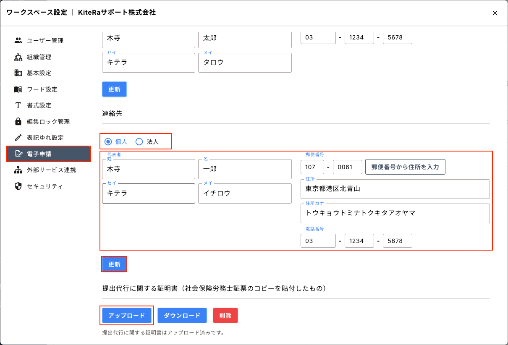
Task: Click the ダウンロード button
Action: 182,316
